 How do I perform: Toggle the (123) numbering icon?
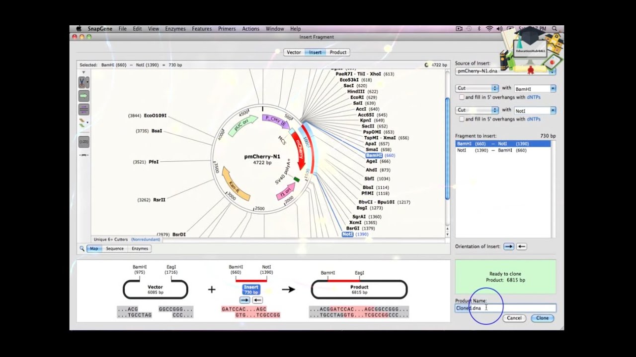pos(83,142)
